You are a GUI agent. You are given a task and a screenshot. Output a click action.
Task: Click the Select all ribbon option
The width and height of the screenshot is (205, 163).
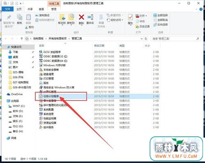point(160,15)
